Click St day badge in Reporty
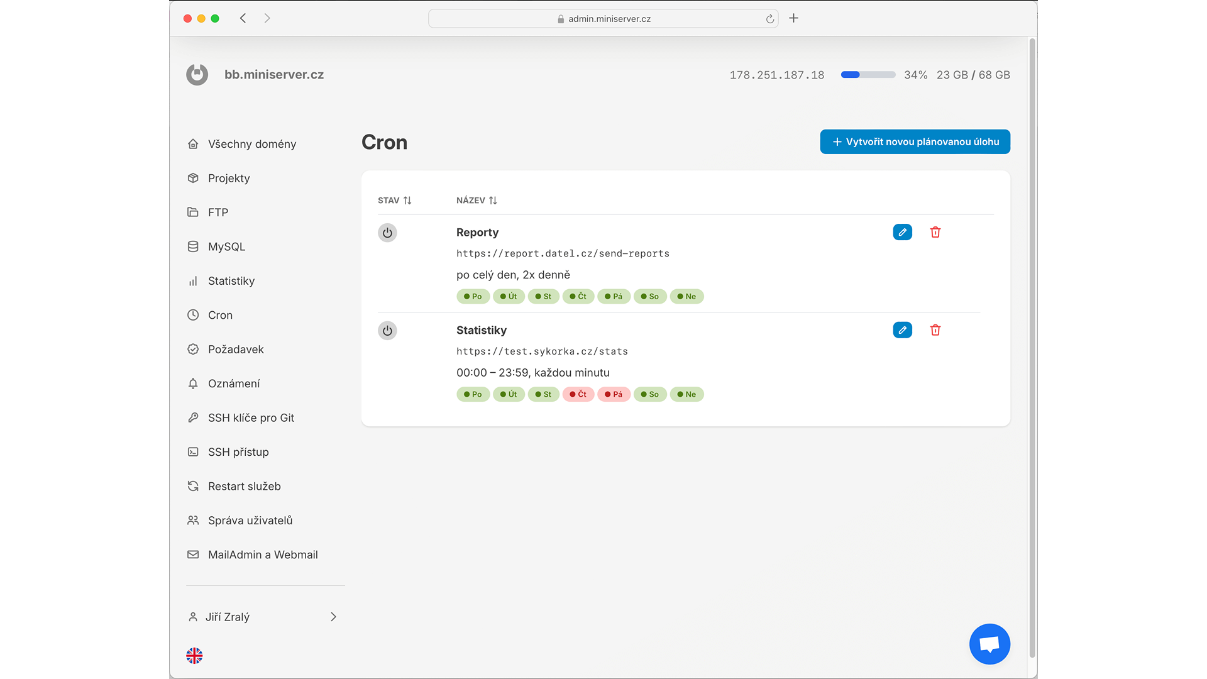The image size is (1207, 679). point(543,296)
